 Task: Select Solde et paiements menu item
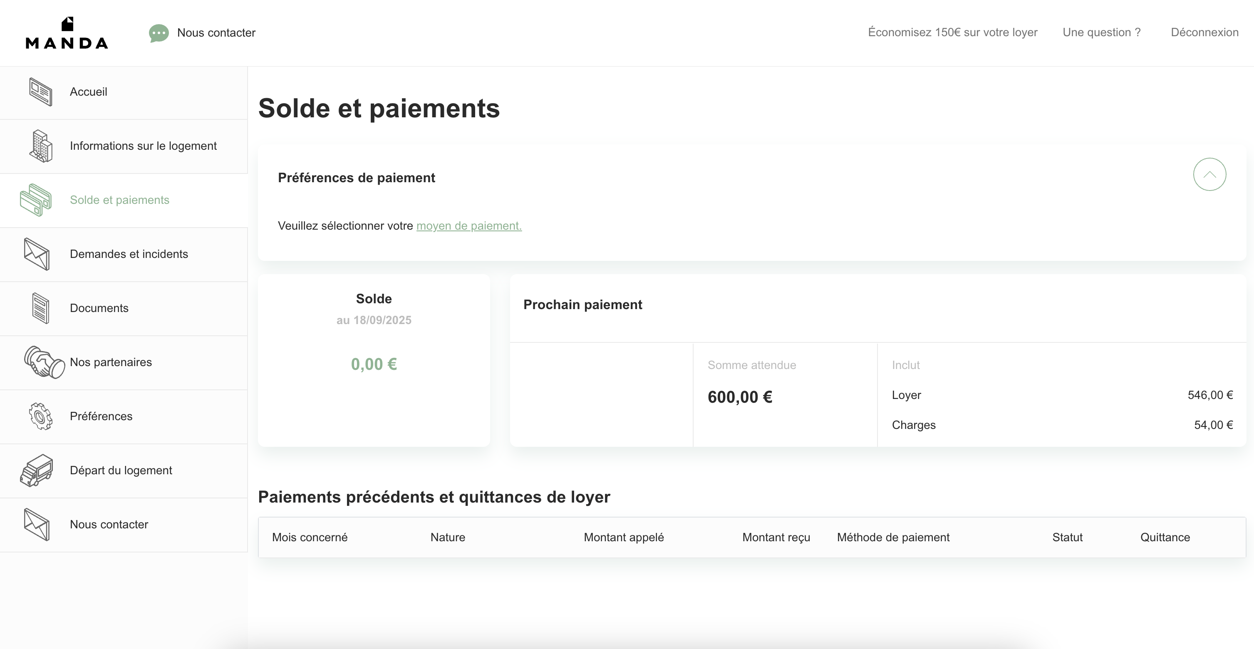[124, 201]
